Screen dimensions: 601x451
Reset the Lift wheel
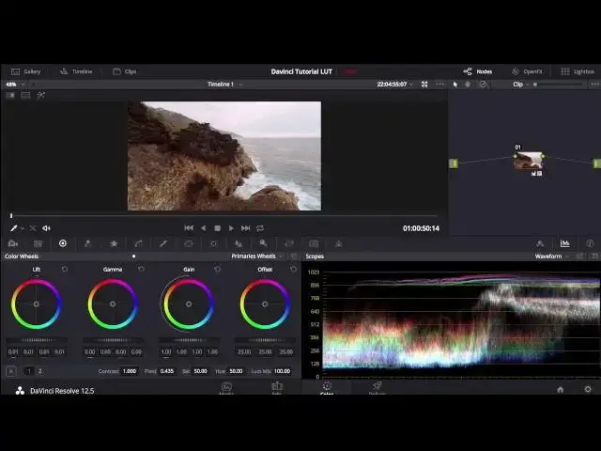(x=65, y=270)
